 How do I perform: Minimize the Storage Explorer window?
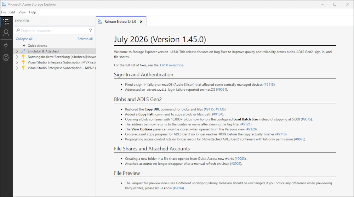[x=322, y=4]
